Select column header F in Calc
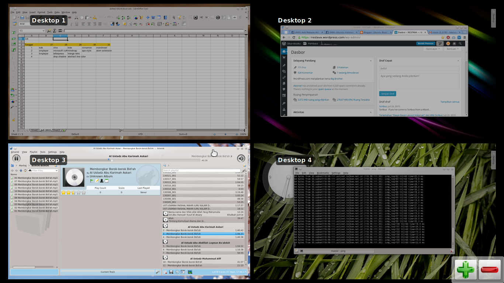Screen dimensions: 504x283 coord(103,36)
